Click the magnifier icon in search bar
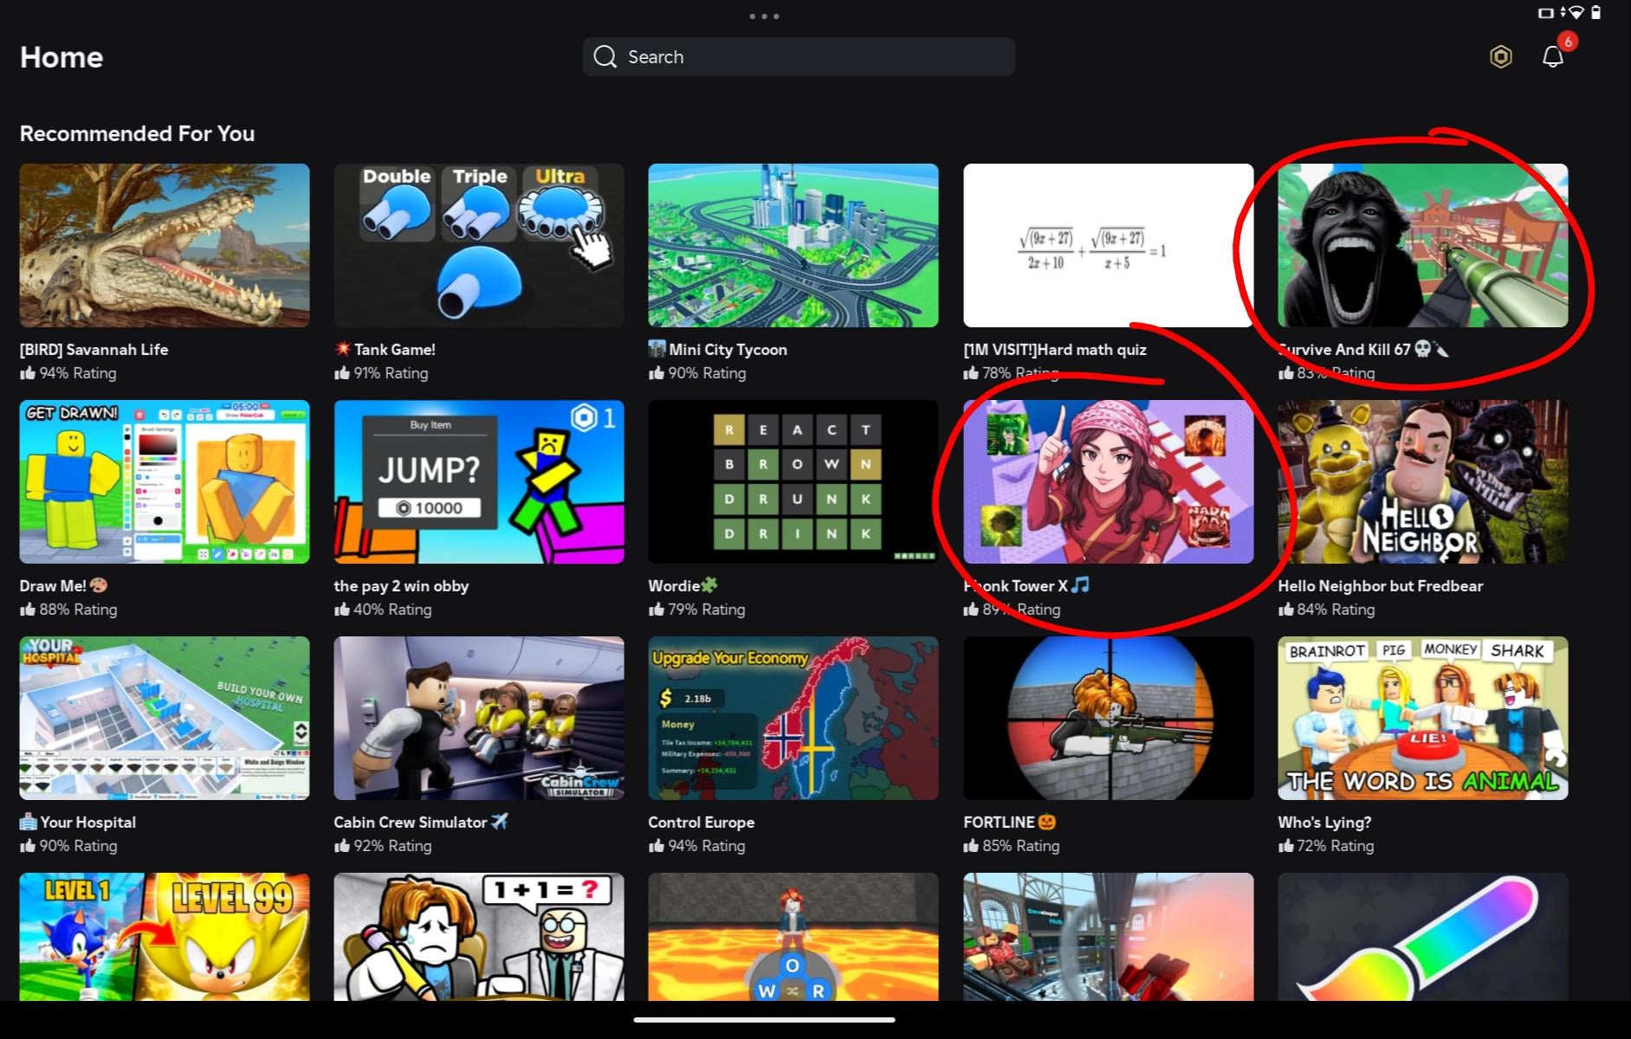Screen dimensions: 1631x1039 click(605, 57)
